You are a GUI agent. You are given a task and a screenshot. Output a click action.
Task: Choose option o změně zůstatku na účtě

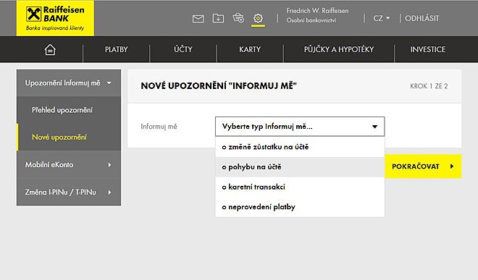pos(300,147)
